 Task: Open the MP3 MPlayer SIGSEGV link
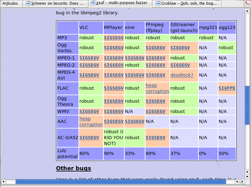(114, 38)
